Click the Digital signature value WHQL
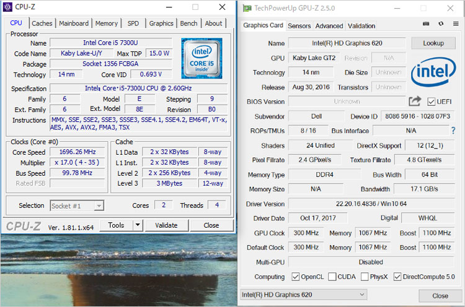The width and height of the screenshot is (465, 307). tap(428, 218)
